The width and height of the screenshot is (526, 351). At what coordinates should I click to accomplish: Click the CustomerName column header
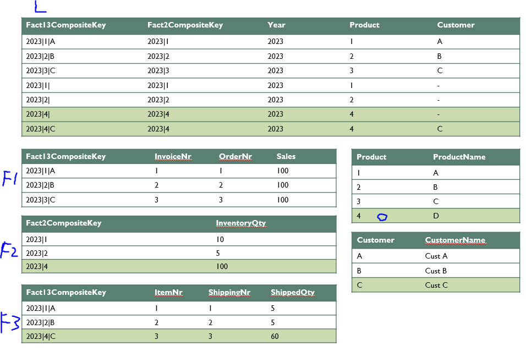click(x=455, y=240)
